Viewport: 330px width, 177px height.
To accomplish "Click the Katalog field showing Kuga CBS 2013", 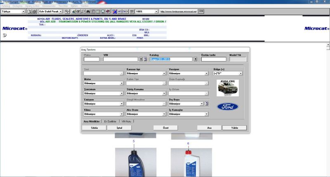I will tap(171, 59).
